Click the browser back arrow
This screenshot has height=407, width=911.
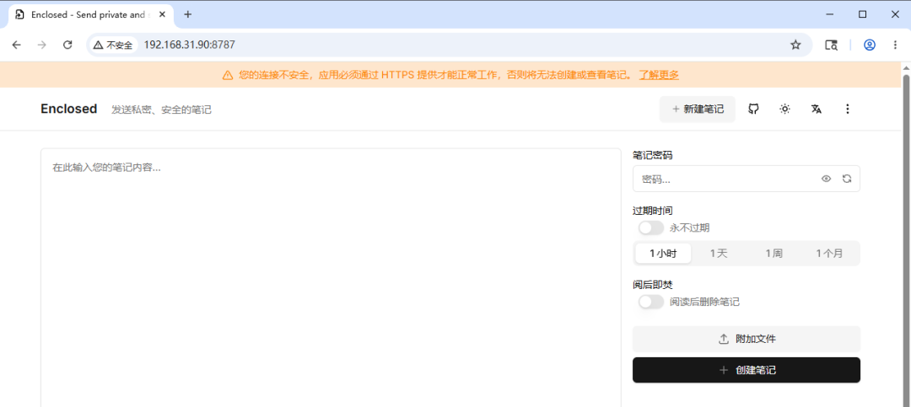tap(16, 45)
